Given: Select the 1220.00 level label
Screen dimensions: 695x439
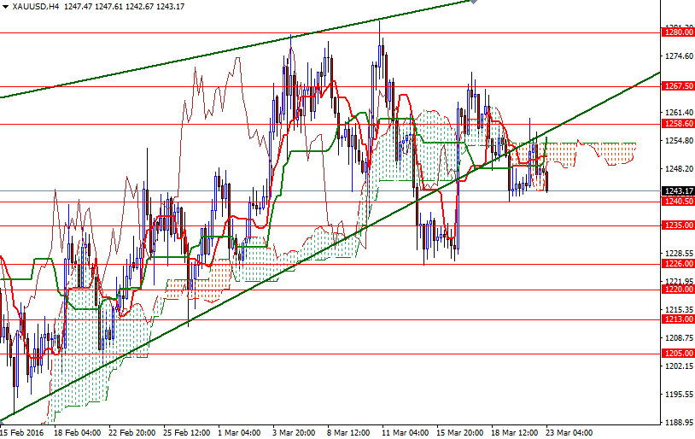Looking at the screenshot, I should point(676,290).
